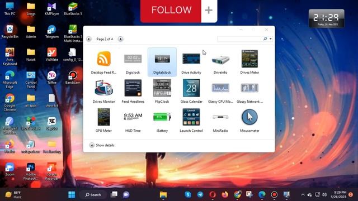Image resolution: width=358 pixels, height=201 pixels.
Task: Open Adobe Photoshop desktop shortcut
Action: click(31, 171)
